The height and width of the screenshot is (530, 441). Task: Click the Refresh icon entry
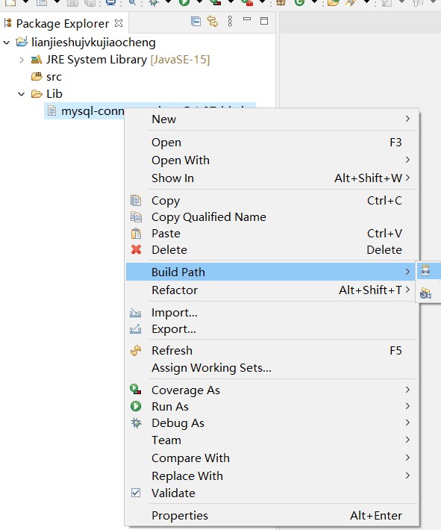136,351
